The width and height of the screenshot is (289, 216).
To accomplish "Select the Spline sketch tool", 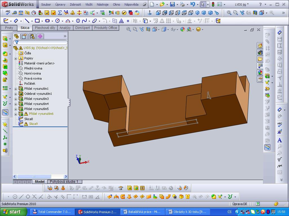I will tap(84, 21).
